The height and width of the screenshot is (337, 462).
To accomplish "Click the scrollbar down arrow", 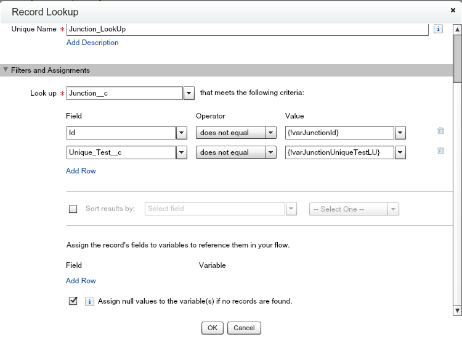I will pyautogui.click(x=457, y=310).
